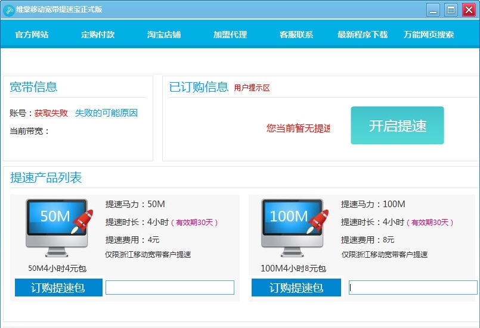Screen dimensions: 480x328
Task: Click the 提速马力：50M text
Action: click(135, 204)
